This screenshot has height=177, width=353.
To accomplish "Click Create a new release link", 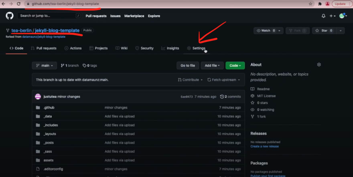I will [264, 146].
